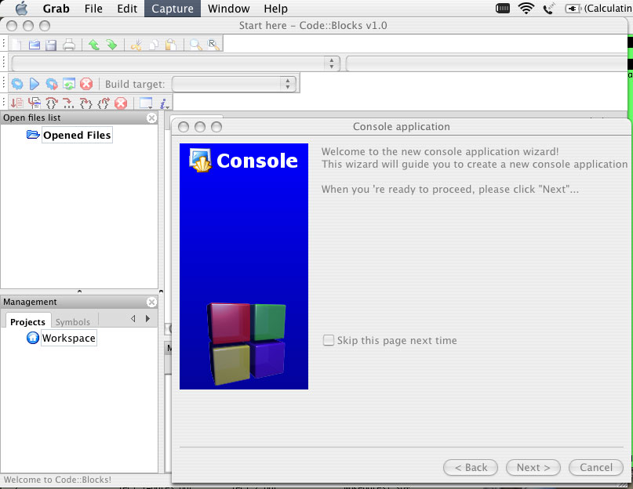
Task: Switch to the Symbols tab
Action: pos(73,321)
